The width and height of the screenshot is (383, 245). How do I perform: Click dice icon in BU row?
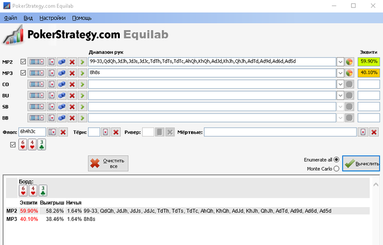(62, 95)
